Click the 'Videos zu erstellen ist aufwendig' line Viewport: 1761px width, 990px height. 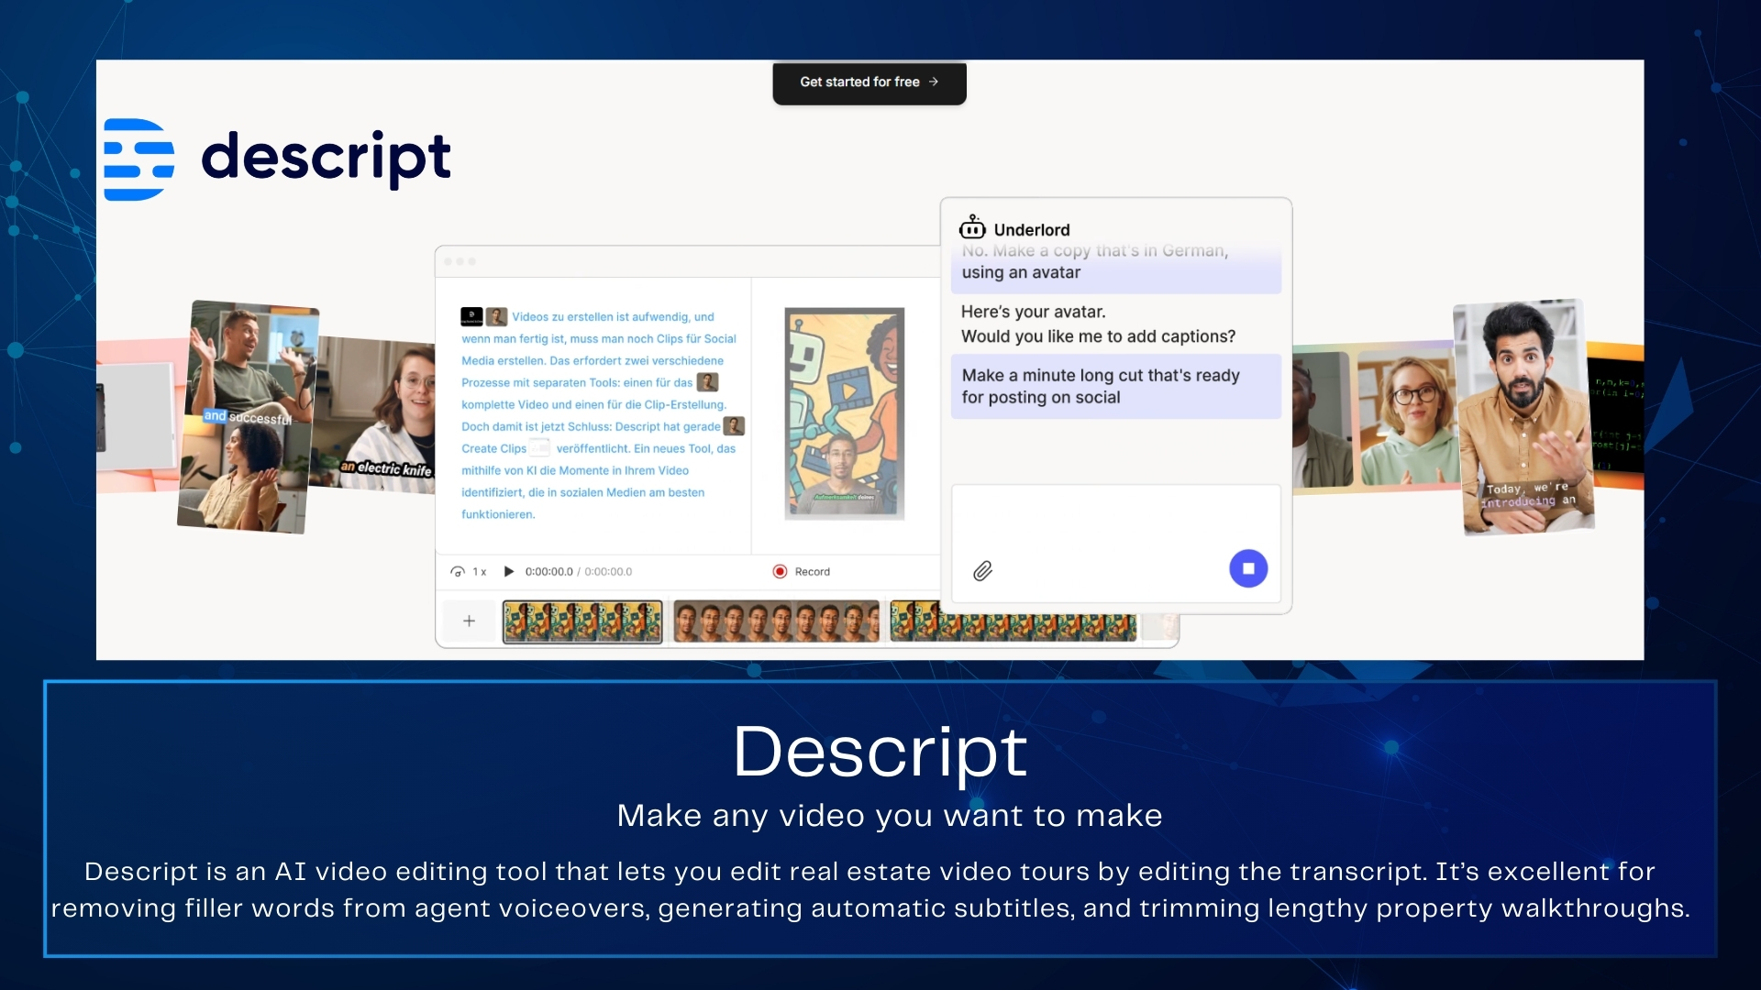tap(613, 316)
